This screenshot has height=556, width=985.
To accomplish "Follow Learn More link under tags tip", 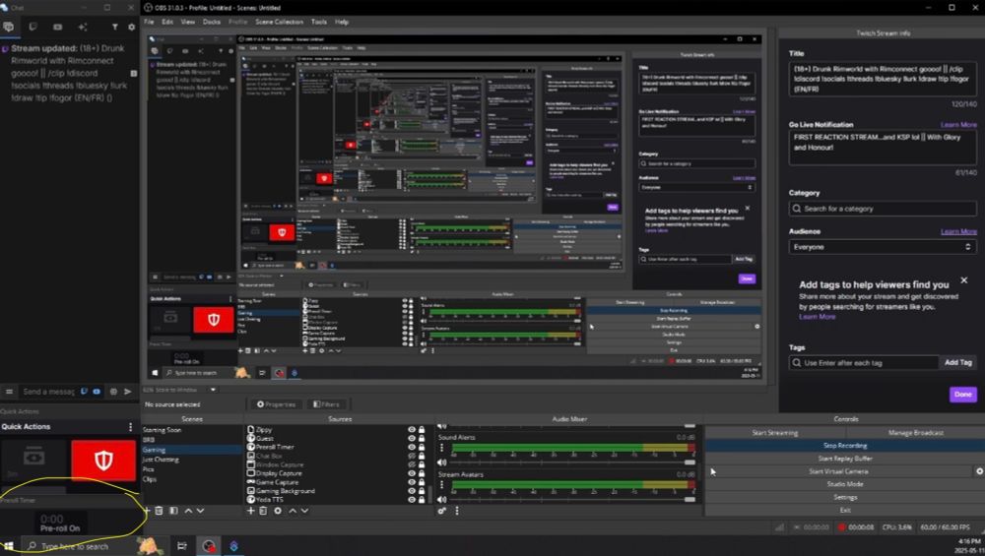I will [817, 317].
